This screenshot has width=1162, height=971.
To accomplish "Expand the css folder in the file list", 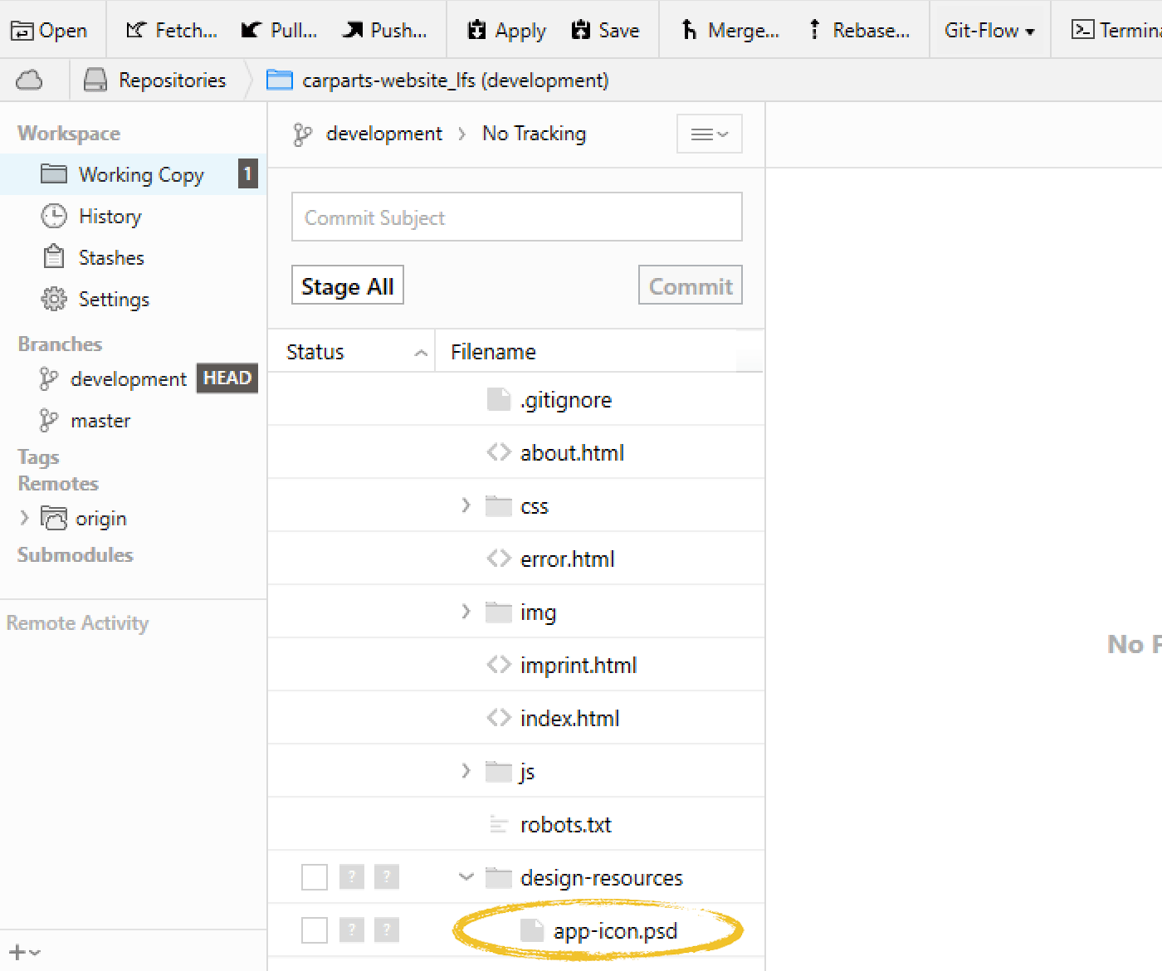I will [x=465, y=505].
